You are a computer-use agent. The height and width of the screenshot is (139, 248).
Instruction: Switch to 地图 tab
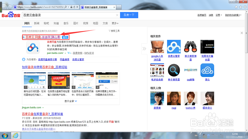95,23
